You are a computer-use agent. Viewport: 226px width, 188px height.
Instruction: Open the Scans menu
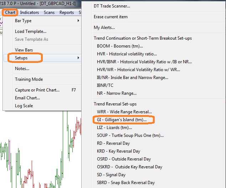click(49, 13)
